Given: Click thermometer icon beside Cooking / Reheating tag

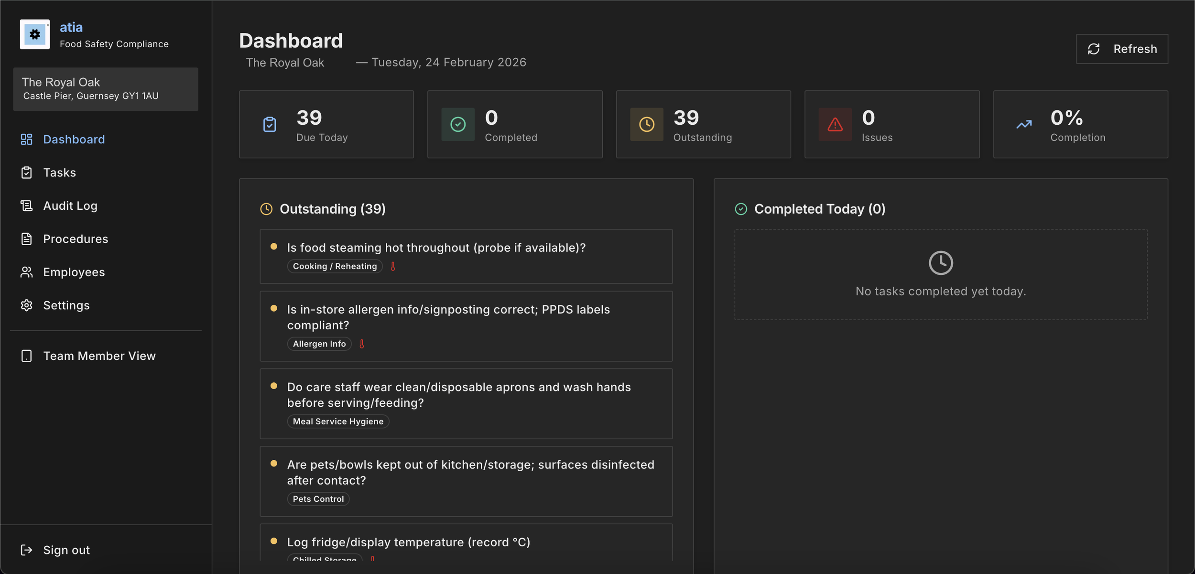Looking at the screenshot, I should 393,266.
